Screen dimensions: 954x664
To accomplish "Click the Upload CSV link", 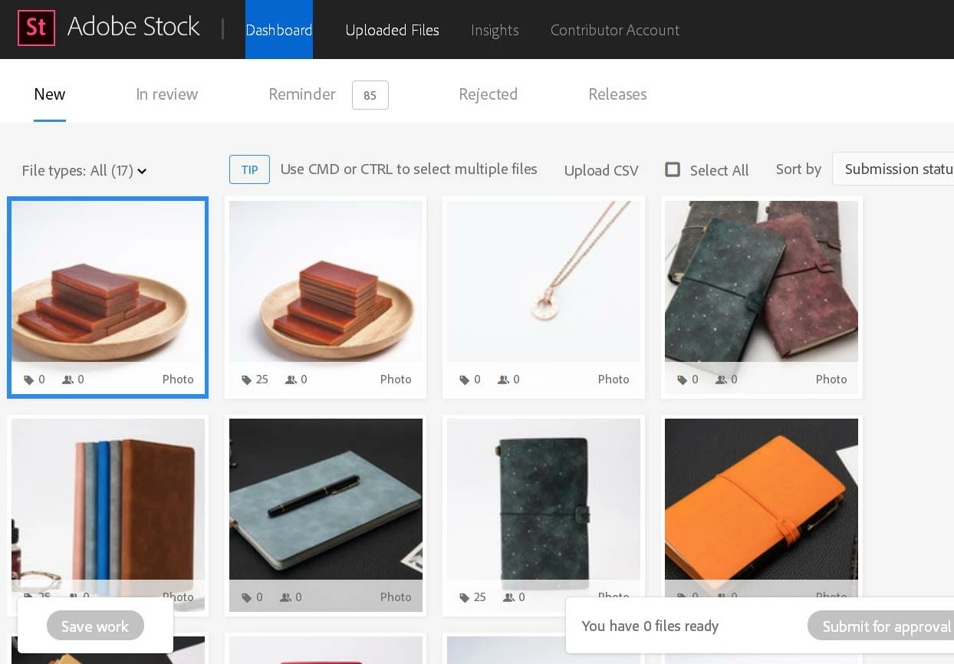I will click(x=601, y=170).
